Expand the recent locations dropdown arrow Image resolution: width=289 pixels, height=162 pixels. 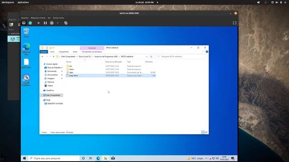50,57
